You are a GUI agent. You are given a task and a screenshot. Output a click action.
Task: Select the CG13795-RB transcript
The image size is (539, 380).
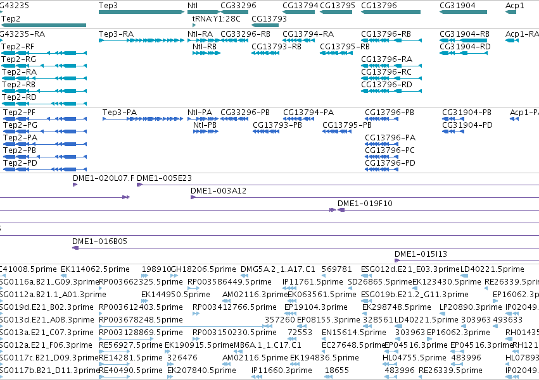[336, 53]
